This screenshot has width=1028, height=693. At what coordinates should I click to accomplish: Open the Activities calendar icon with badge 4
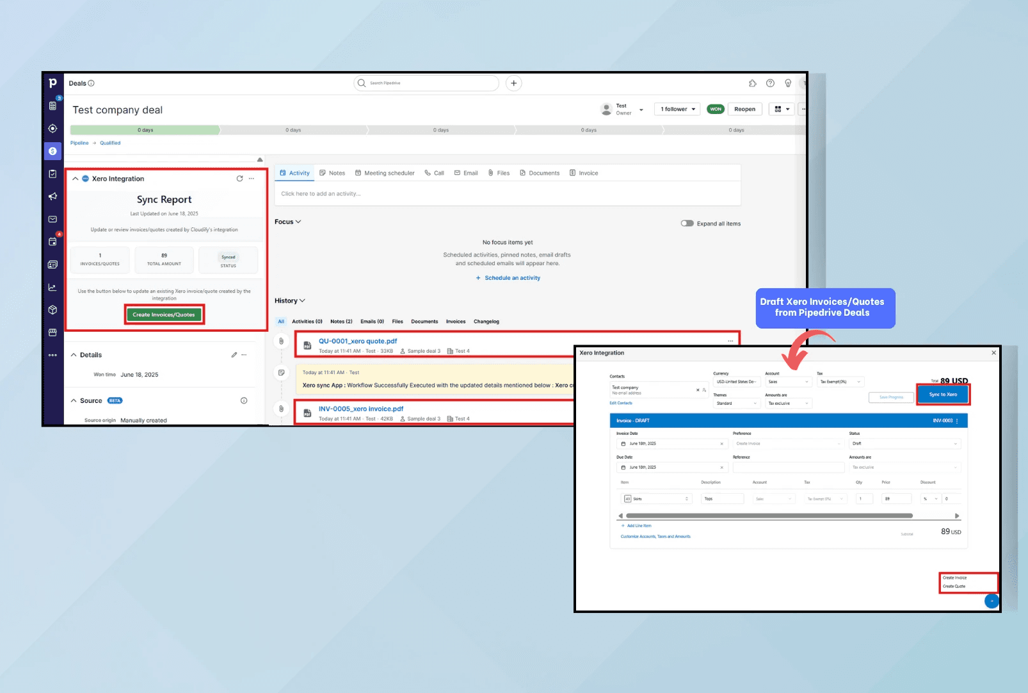(x=52, y=241)
